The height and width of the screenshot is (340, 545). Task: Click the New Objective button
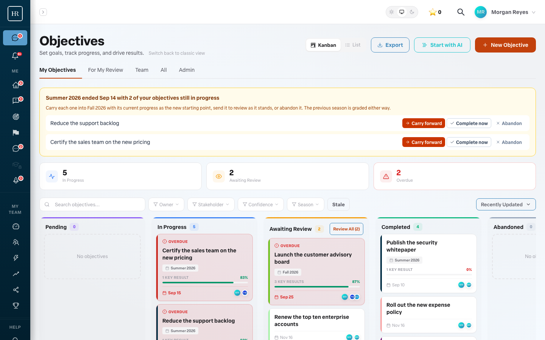click(505, 45)
